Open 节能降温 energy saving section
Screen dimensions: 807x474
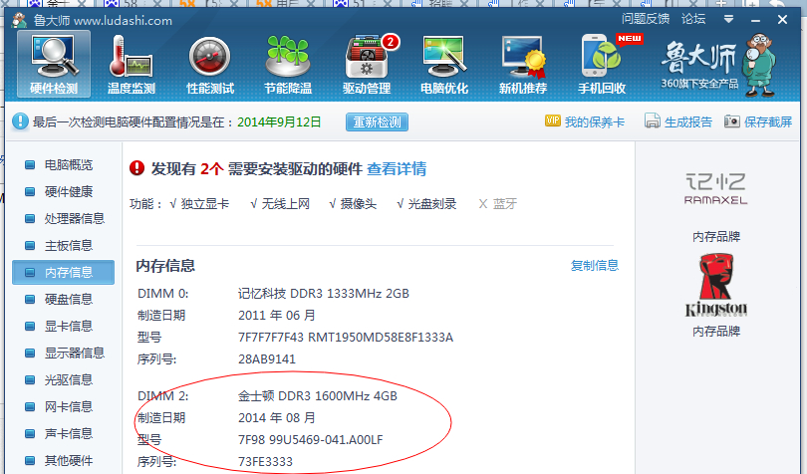click(x=288, y=65)
